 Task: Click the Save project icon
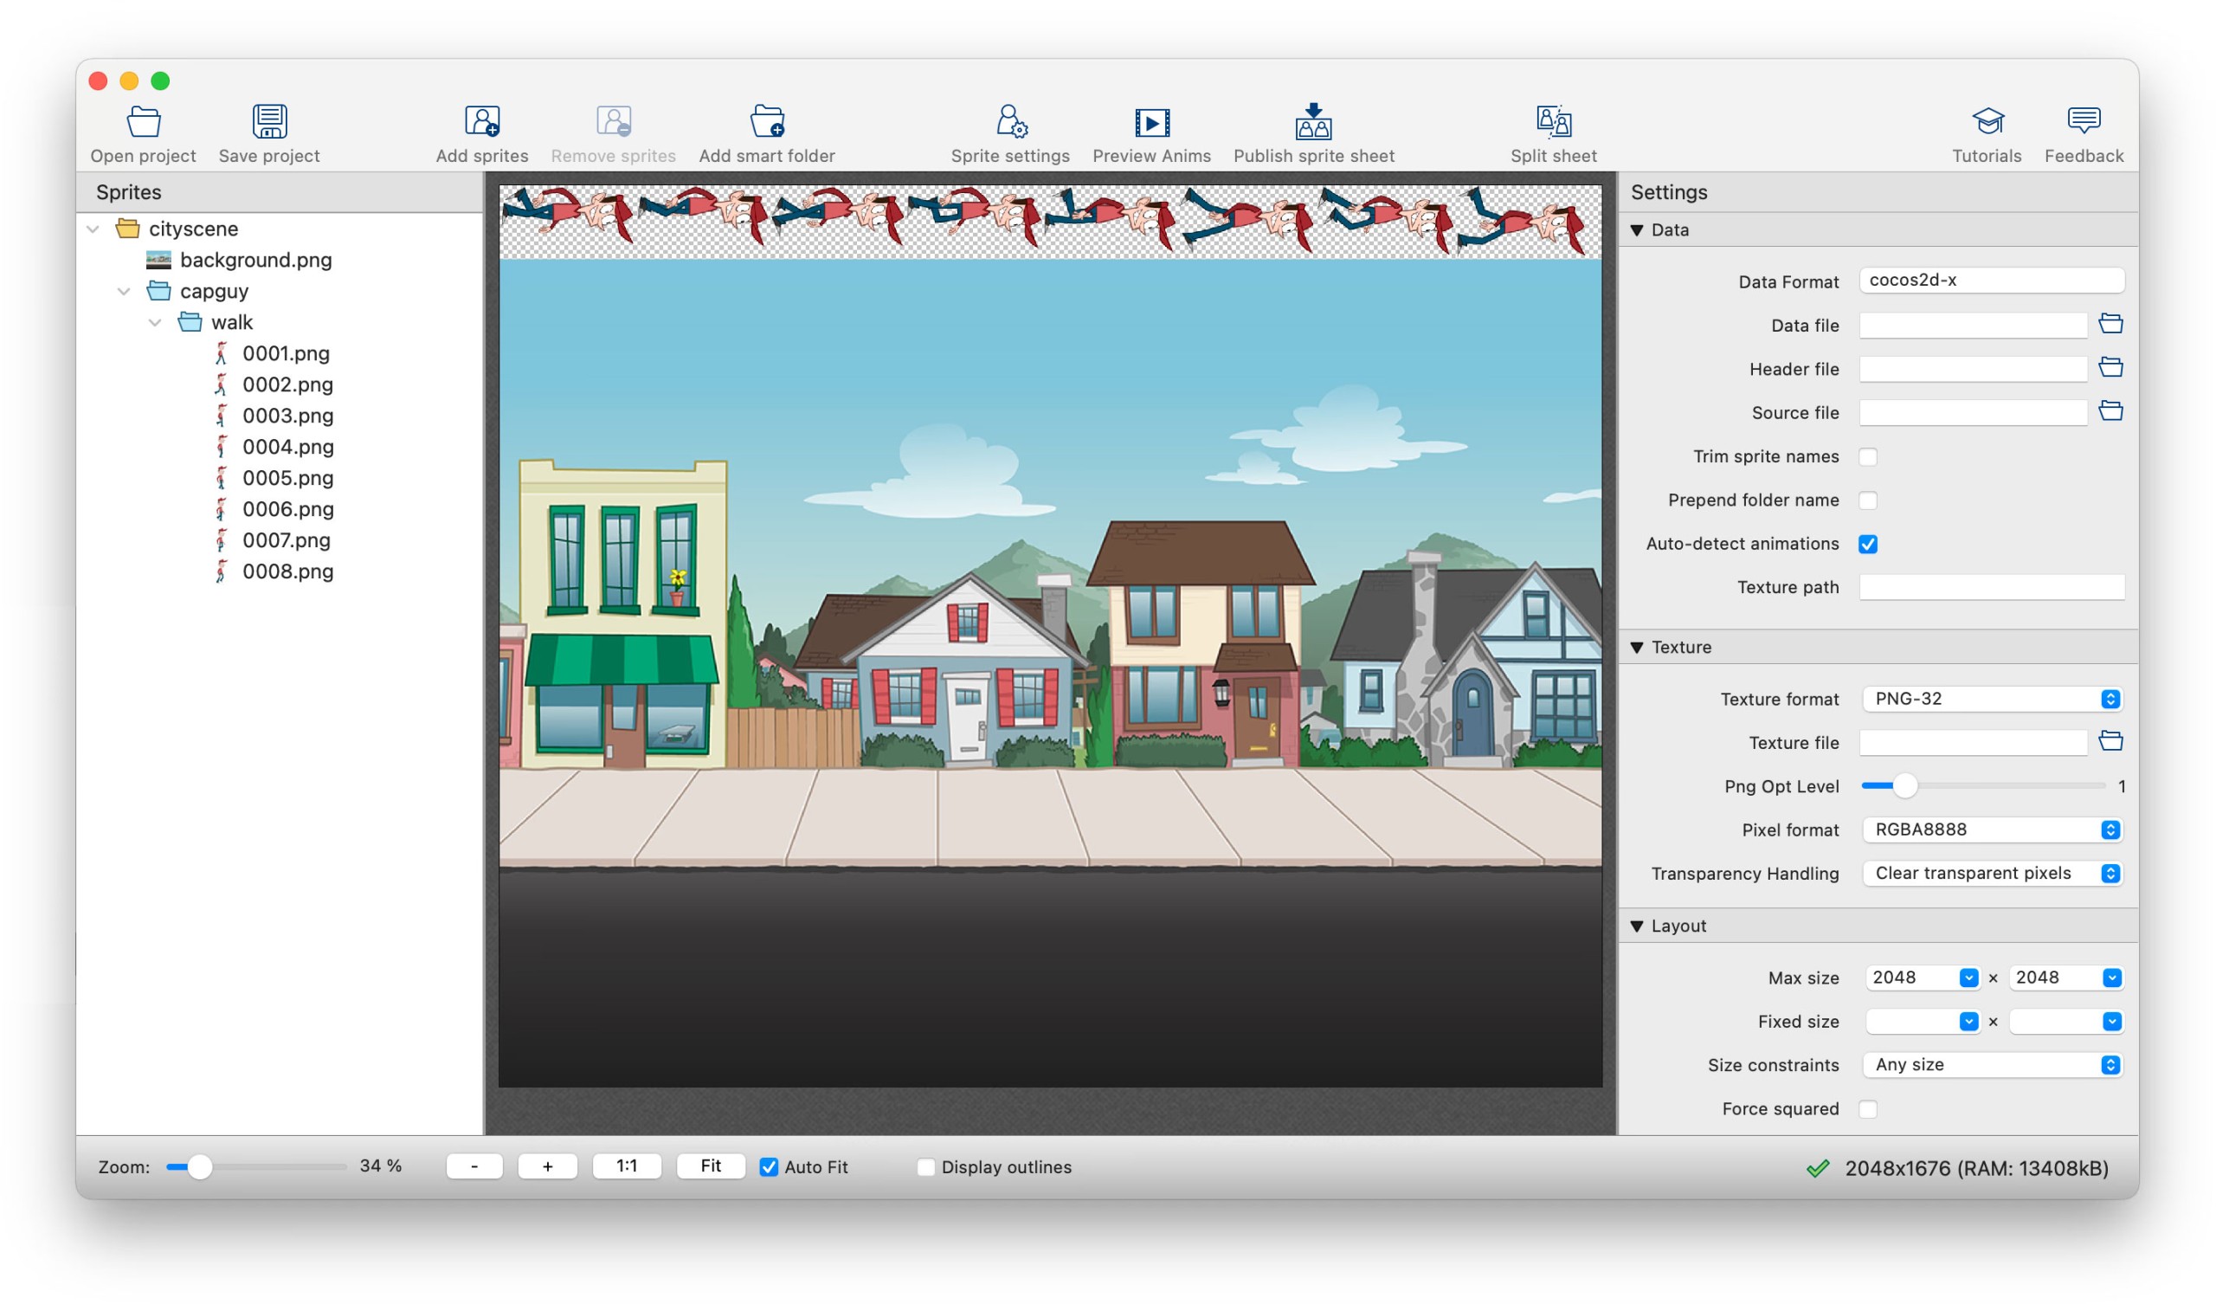pyautogui.click(x=269, y=122)
